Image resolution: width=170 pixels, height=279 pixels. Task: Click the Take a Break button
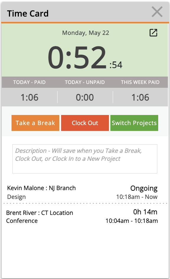point(35,123)
